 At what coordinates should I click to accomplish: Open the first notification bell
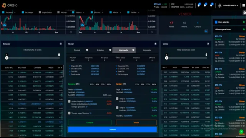[199, 5]
